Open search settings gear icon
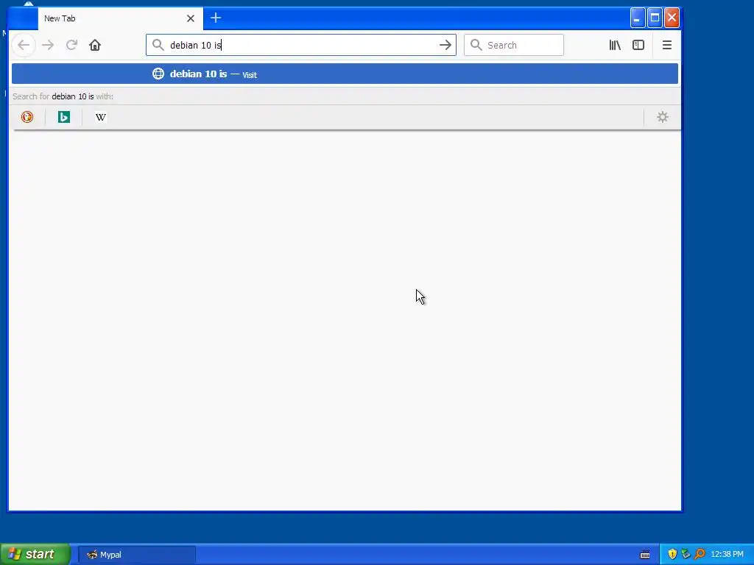 click(x=663, y=117)
